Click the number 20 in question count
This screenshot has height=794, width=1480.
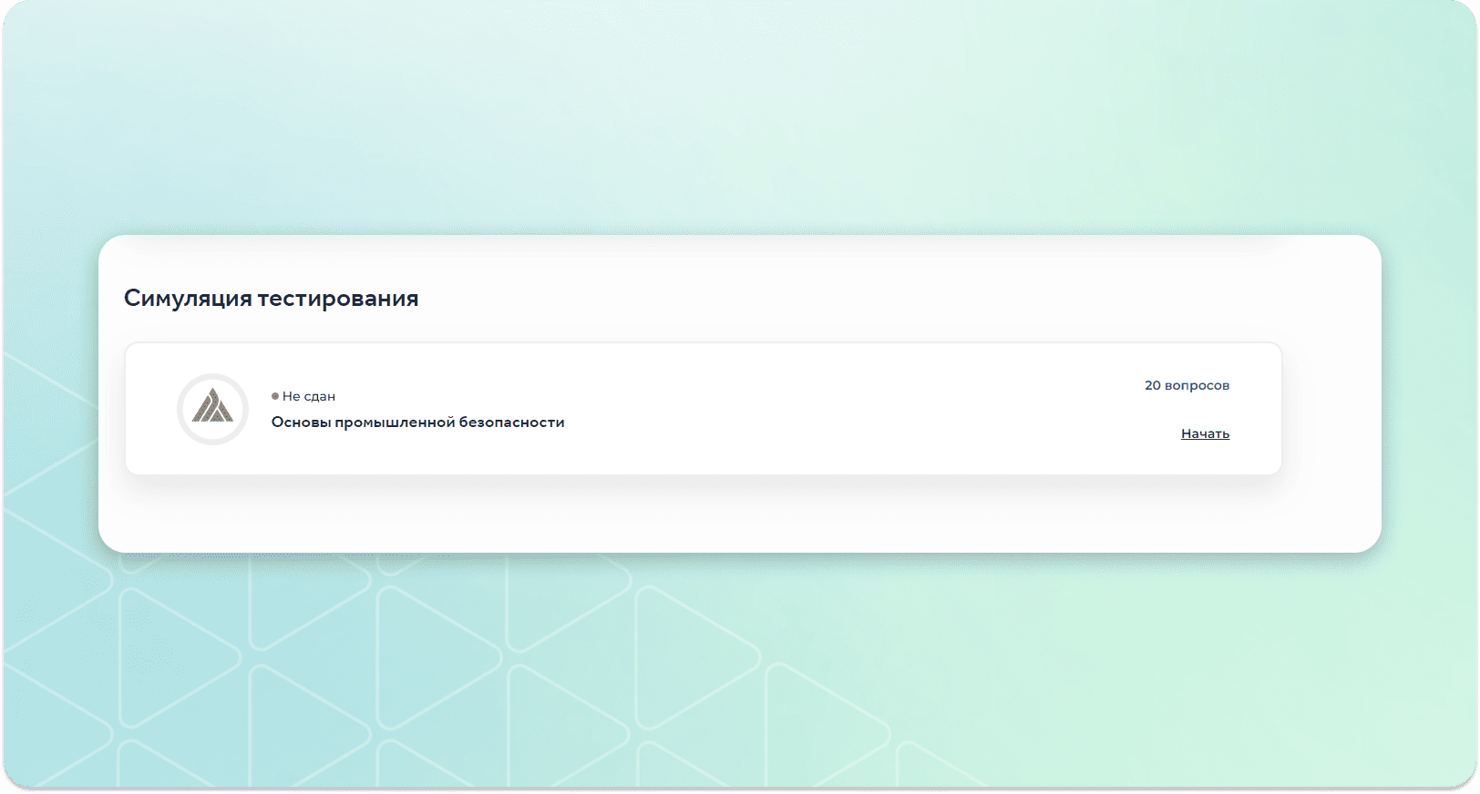(1153, 385)
